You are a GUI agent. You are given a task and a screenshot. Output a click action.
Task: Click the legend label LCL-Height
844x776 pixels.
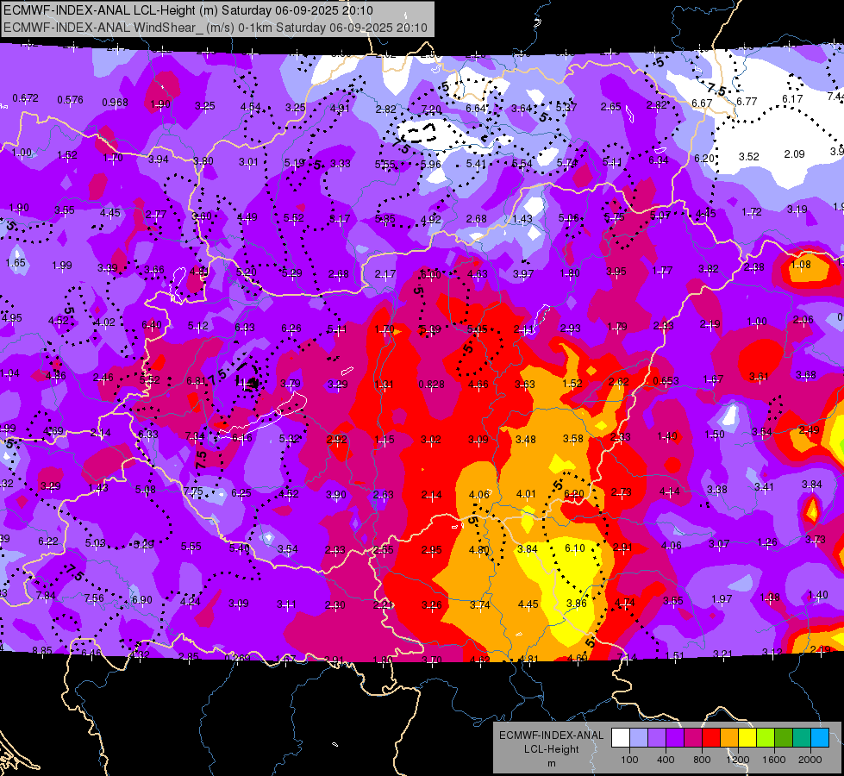click(551, 749)
